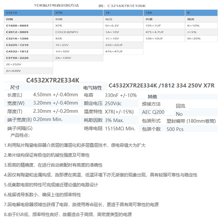
Task: Click the voltage cell '2A=100V'
Action: coord(78,58)
